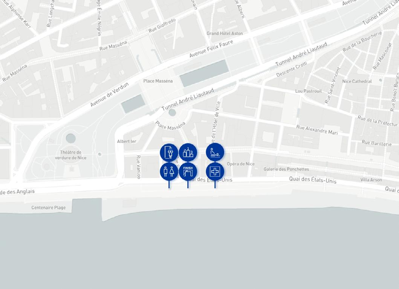Click the Grand Hôtel Aston label

tap(225, 33)
